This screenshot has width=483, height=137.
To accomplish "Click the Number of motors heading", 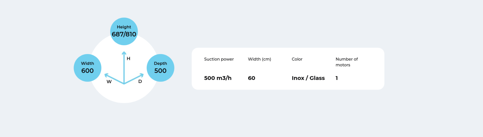I will pos(347,62).
